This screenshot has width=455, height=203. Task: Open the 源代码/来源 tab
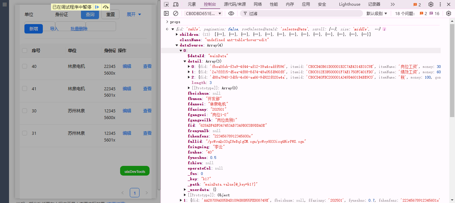coord(235,4)
